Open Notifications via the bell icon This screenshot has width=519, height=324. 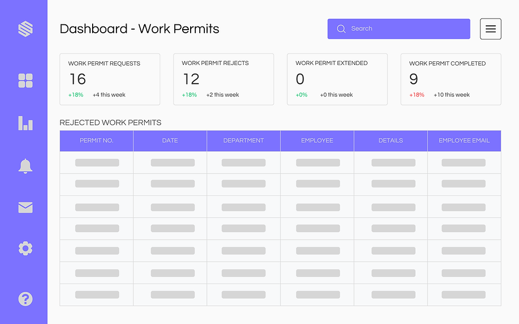point(24,165)
